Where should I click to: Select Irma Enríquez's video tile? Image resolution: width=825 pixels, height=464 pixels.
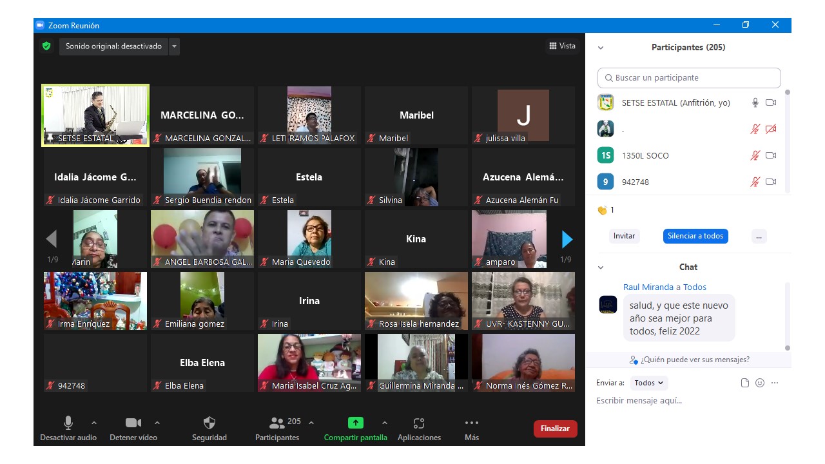point(95,301)
